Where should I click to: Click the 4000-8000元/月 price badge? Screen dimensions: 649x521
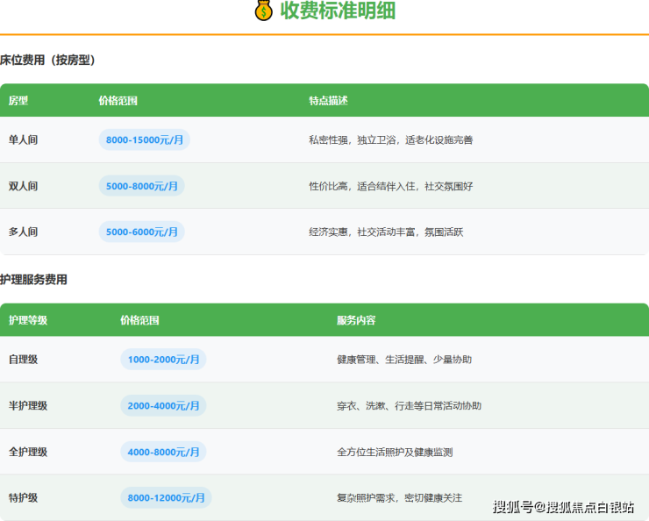coord(163,452)
